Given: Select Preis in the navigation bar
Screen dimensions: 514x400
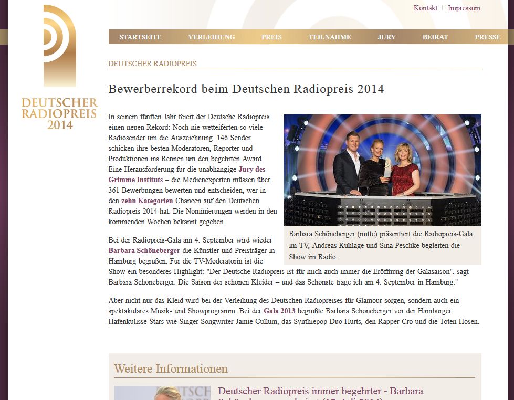Looking at the screenshot, I should 271,37.
